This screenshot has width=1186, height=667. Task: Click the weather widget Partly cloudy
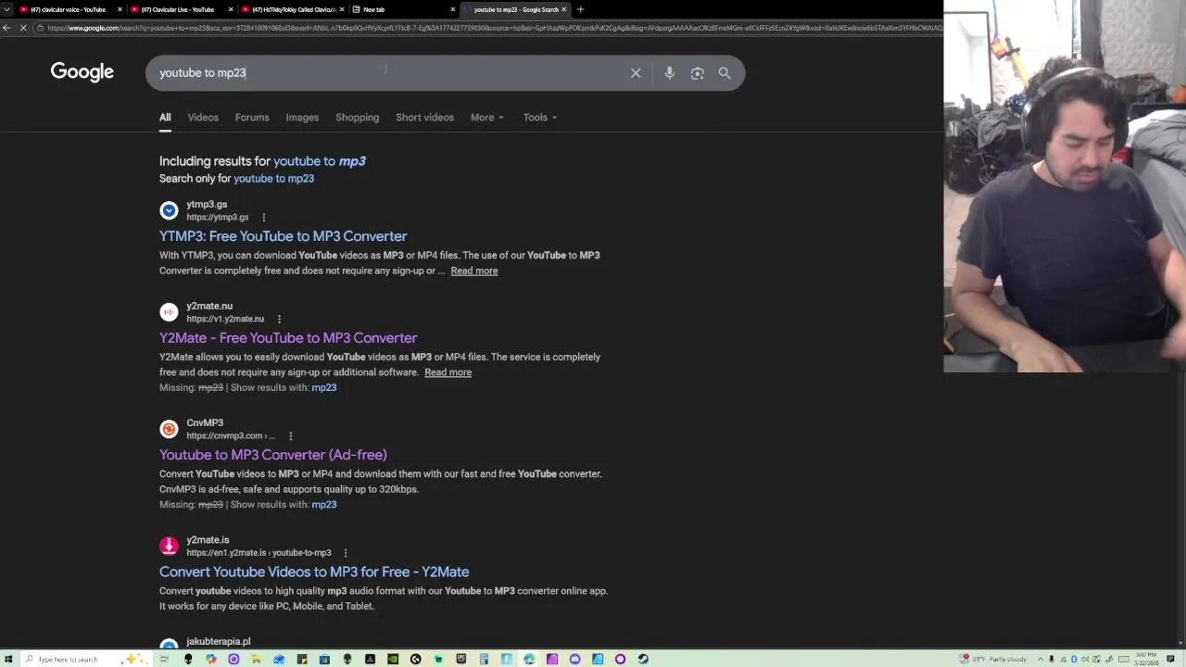tap(992, 659)
